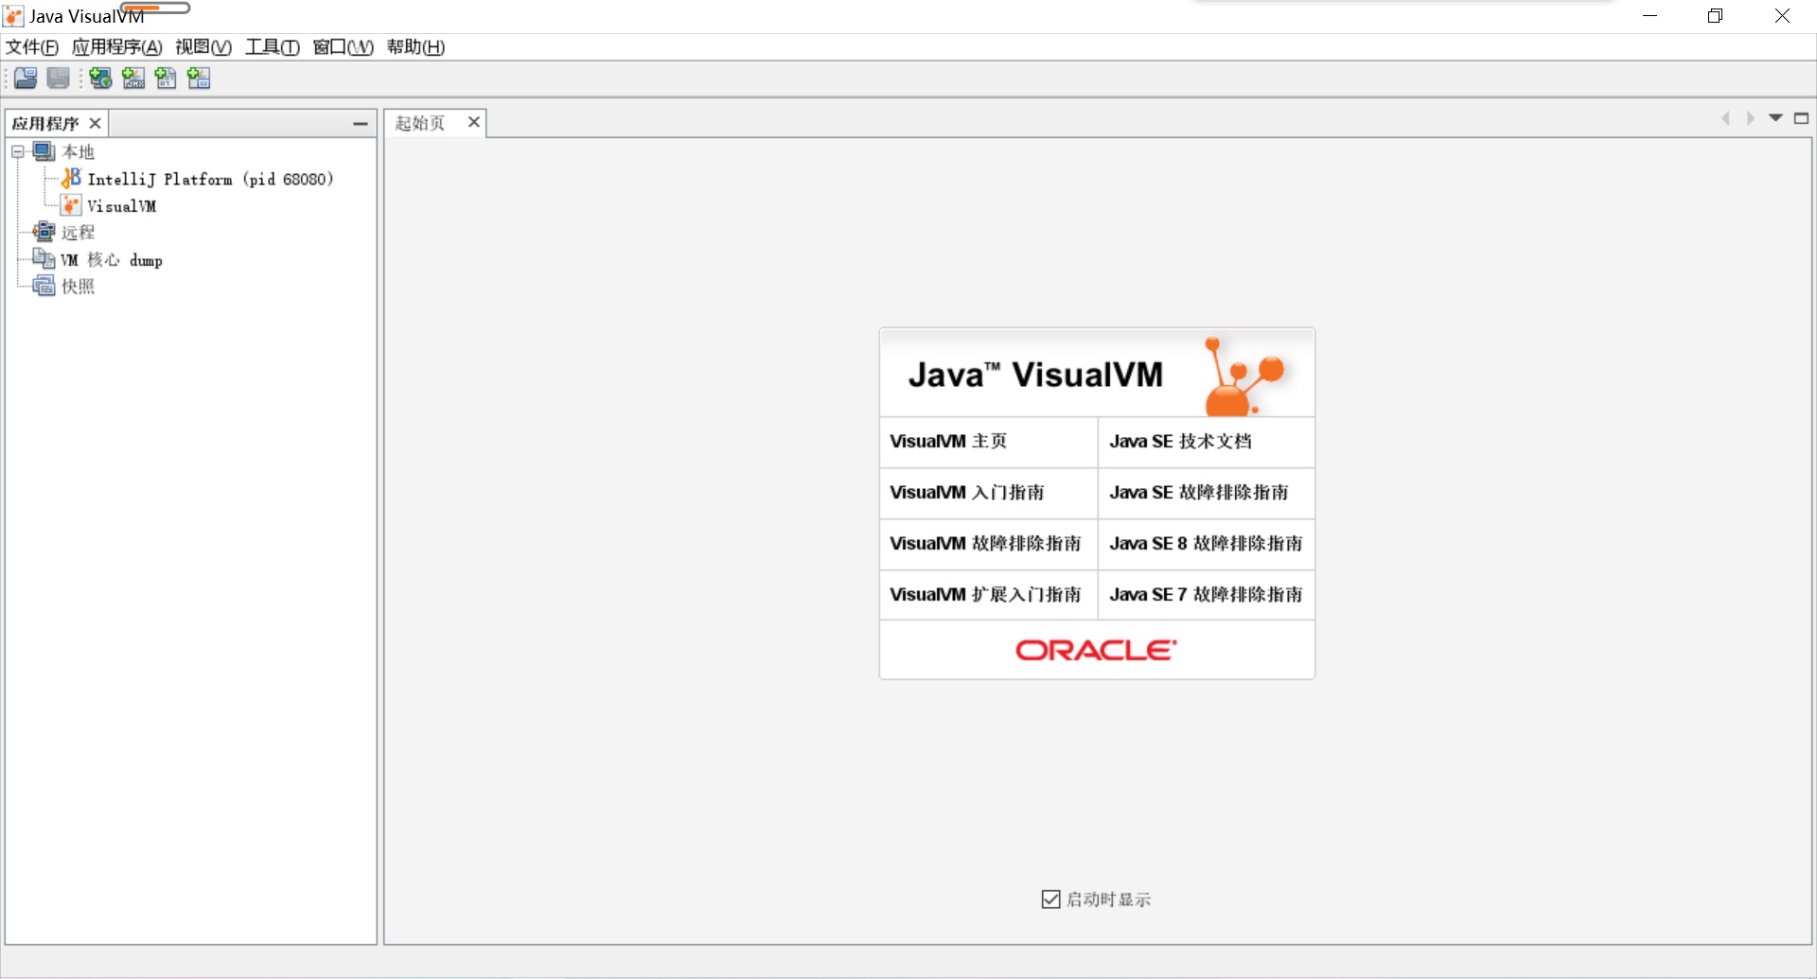Click the Java VisualVM title bar icon
Image resolution: width=1817 pixels, height=979 pixels.
click(x=13, y=16)
